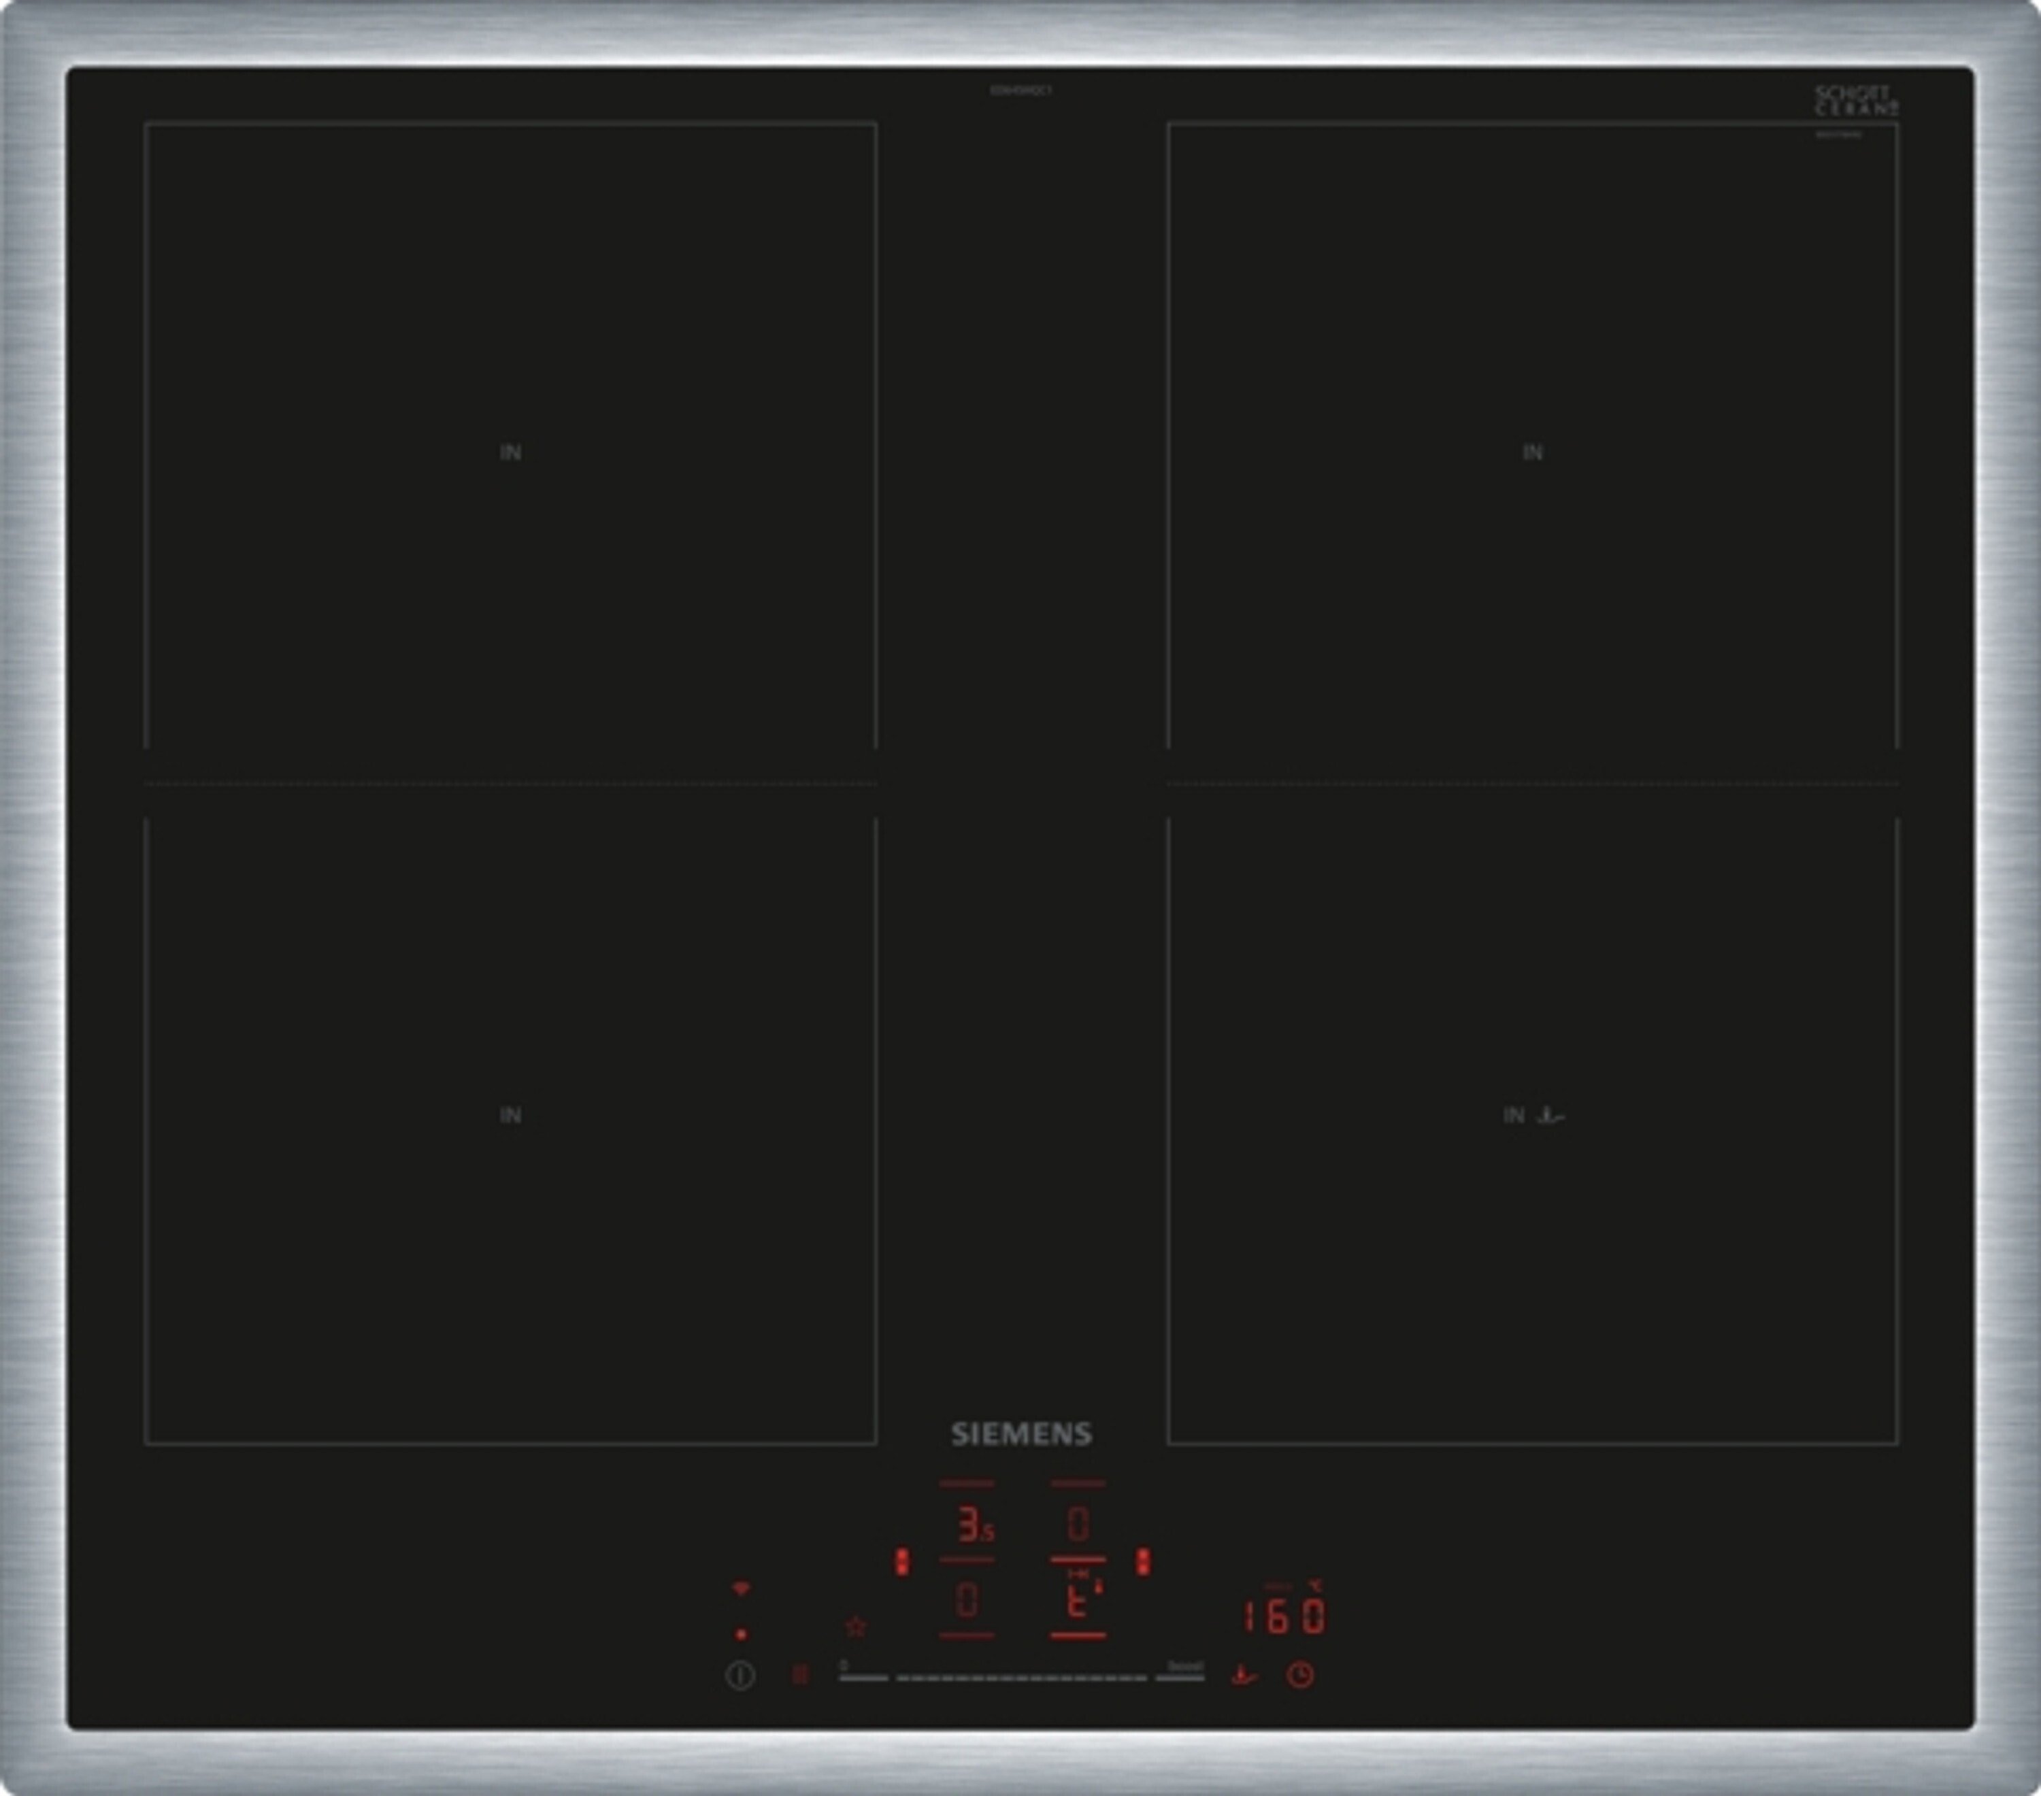Tap the red dot indicator below Wi-Fi

click(x=741, y=1634)
